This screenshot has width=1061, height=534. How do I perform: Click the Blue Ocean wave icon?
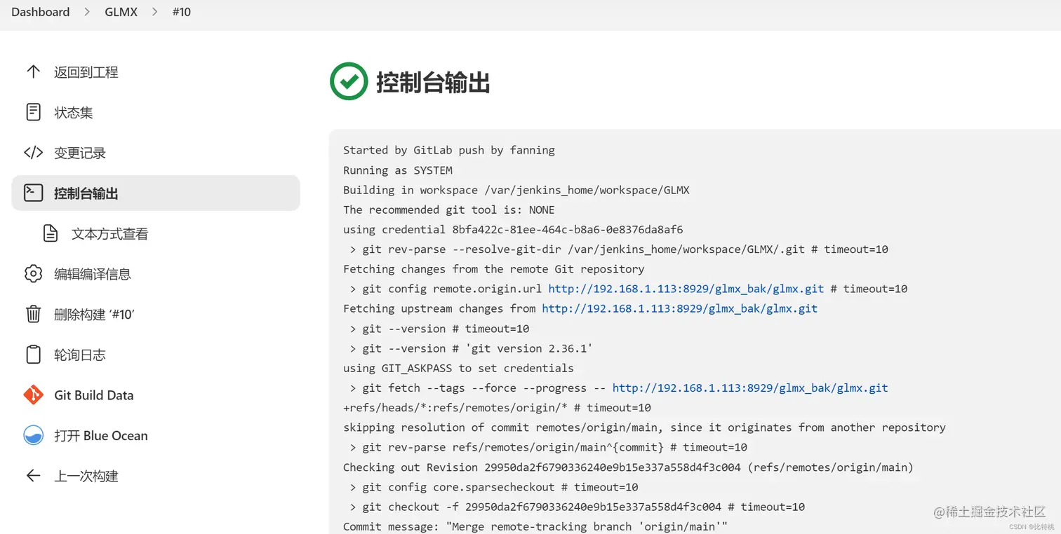pos(33,435)
